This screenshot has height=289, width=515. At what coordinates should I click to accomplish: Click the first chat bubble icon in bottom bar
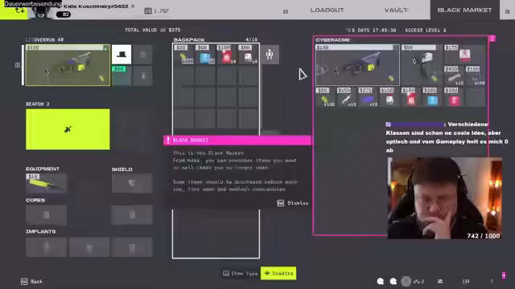point(381,281)
